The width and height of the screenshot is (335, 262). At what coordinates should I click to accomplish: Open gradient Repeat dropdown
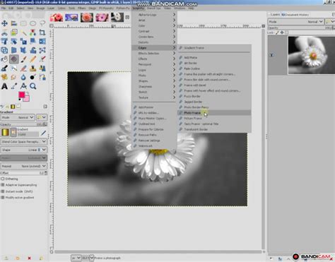[23, 166]
